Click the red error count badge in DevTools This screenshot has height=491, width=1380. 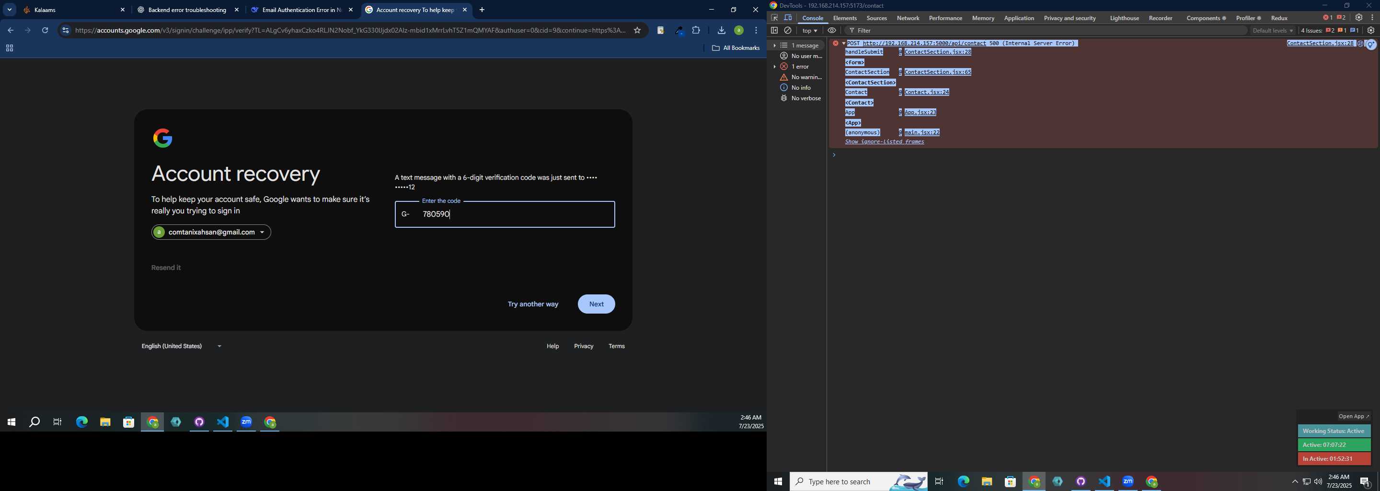[1327, 18]
